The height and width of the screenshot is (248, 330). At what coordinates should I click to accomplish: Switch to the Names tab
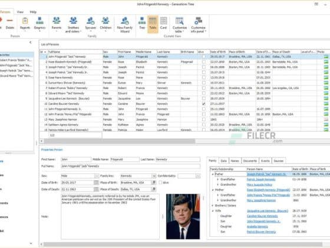point(235,161)
